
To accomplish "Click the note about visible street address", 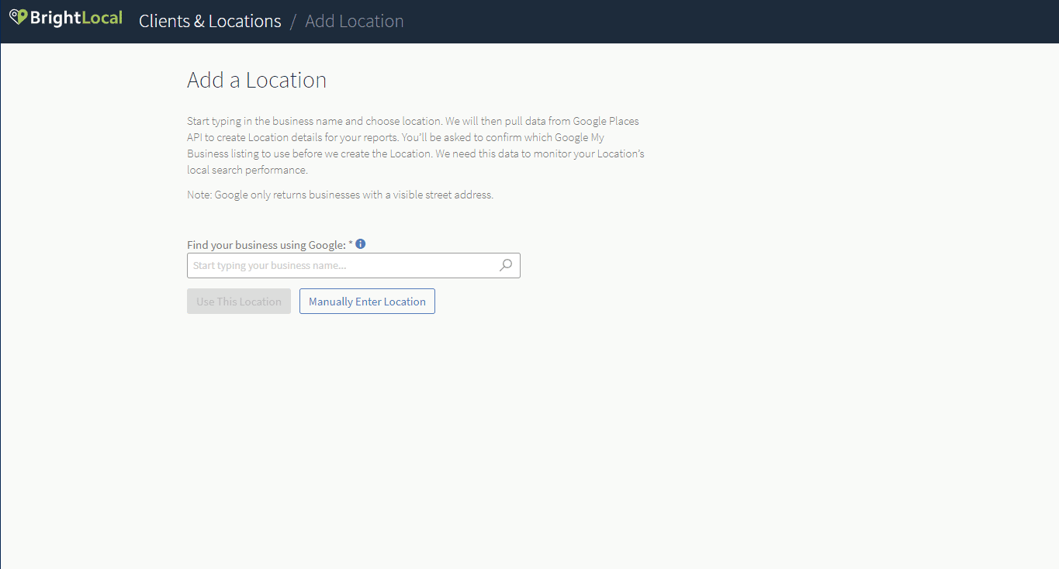I will (x=340, y=195).
